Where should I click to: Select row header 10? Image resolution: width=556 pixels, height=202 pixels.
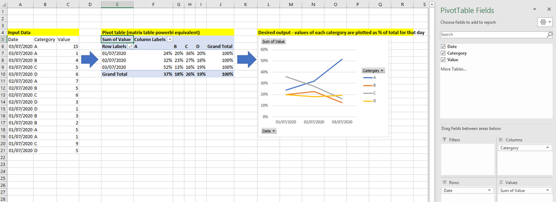click(x=3, y=74)
